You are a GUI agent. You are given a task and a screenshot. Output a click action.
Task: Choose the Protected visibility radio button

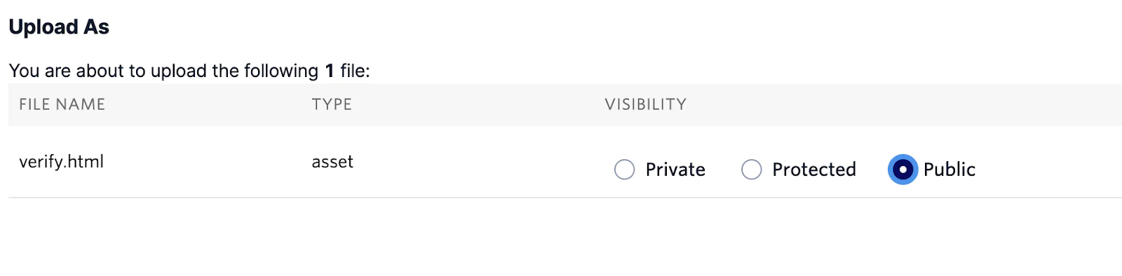coord(751,170)
